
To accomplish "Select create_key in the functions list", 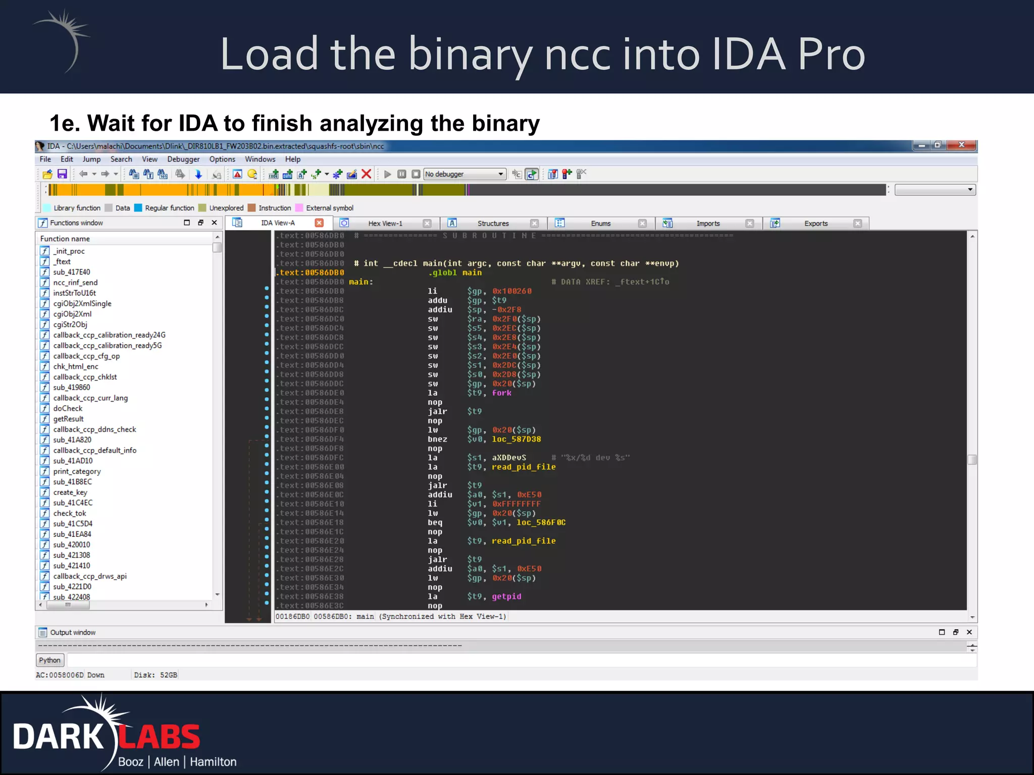I will pyautogui.click(x=70, y=492).
